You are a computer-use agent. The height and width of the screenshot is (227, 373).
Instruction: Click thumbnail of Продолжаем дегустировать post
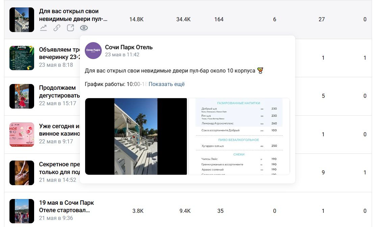[22, 96]
